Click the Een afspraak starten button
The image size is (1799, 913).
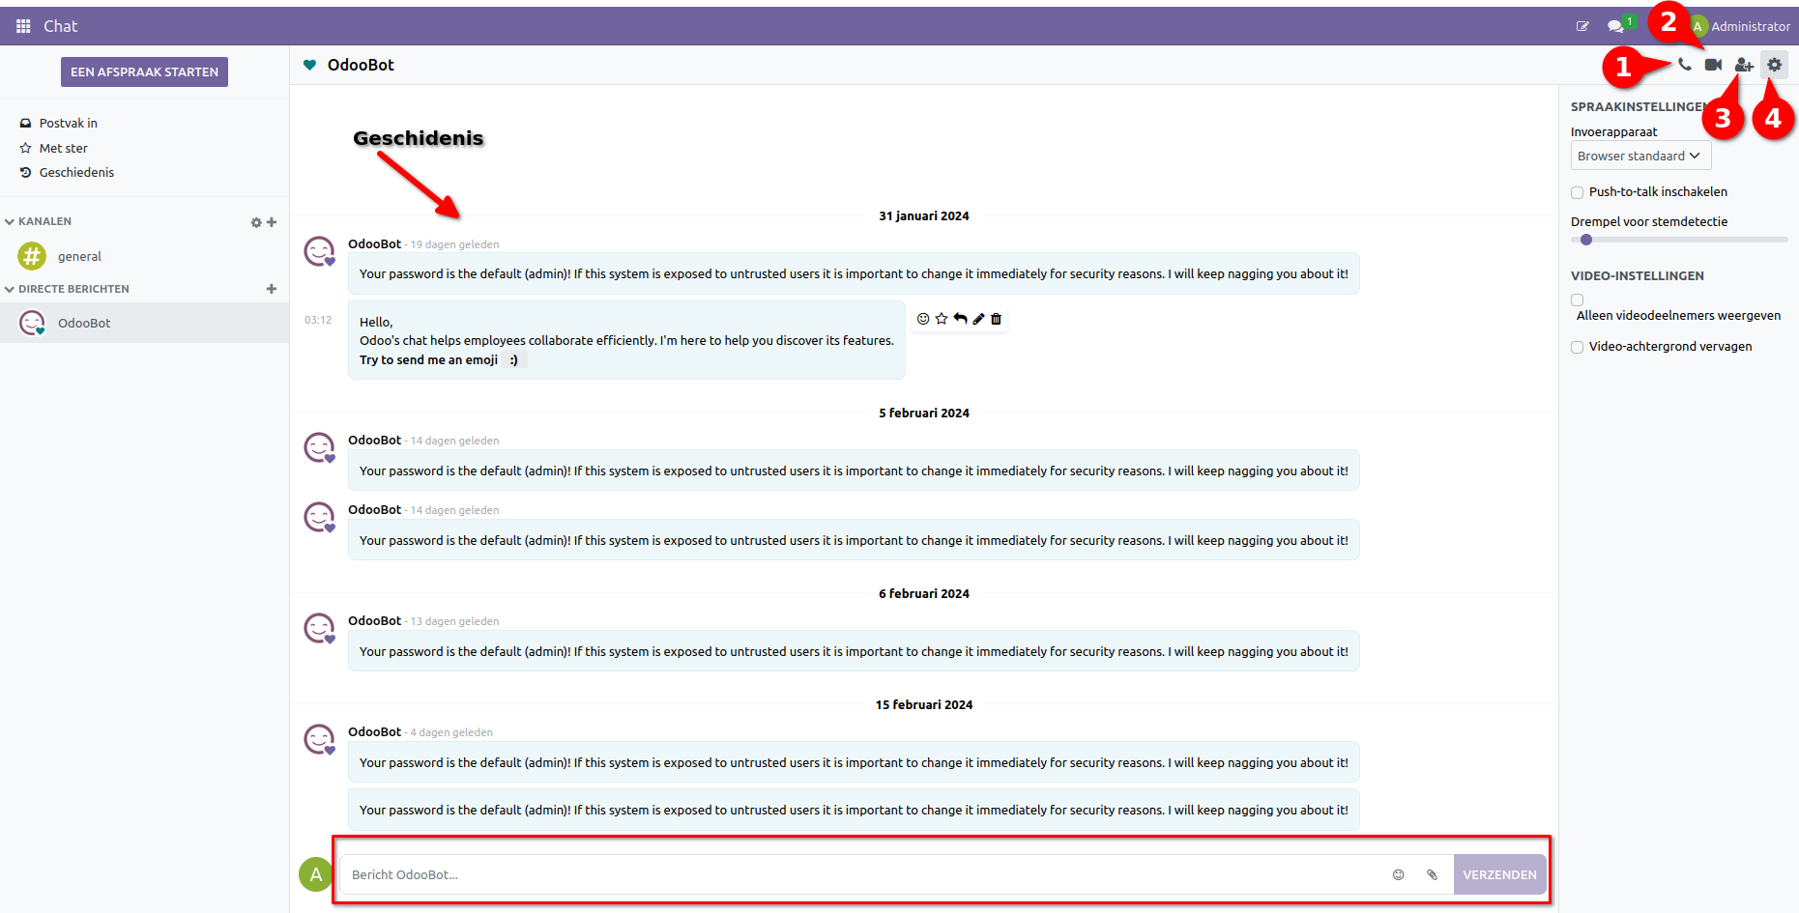coord(144,71)
